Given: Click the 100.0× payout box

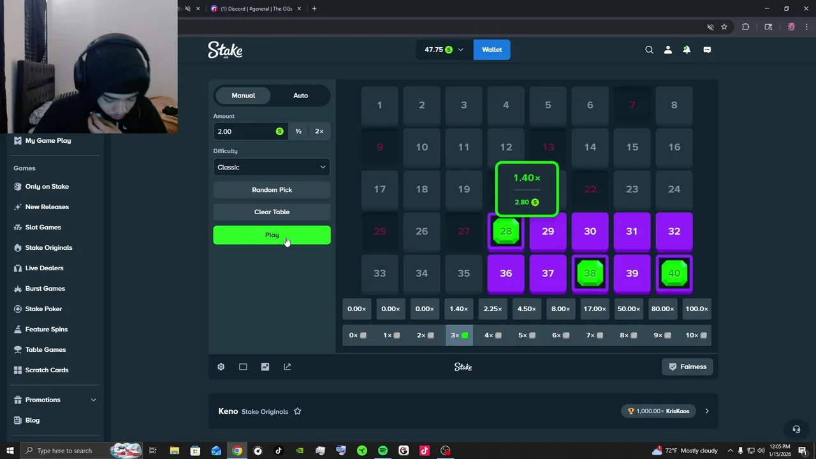Looking at the screenshot, I should pos(697,309).
